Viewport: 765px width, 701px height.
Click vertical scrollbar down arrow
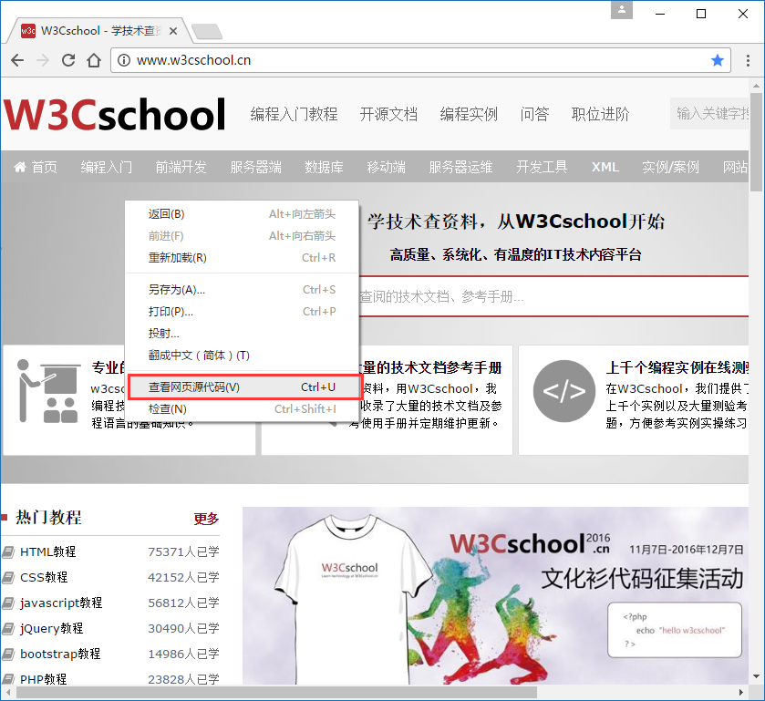click(x=756, y=676)
